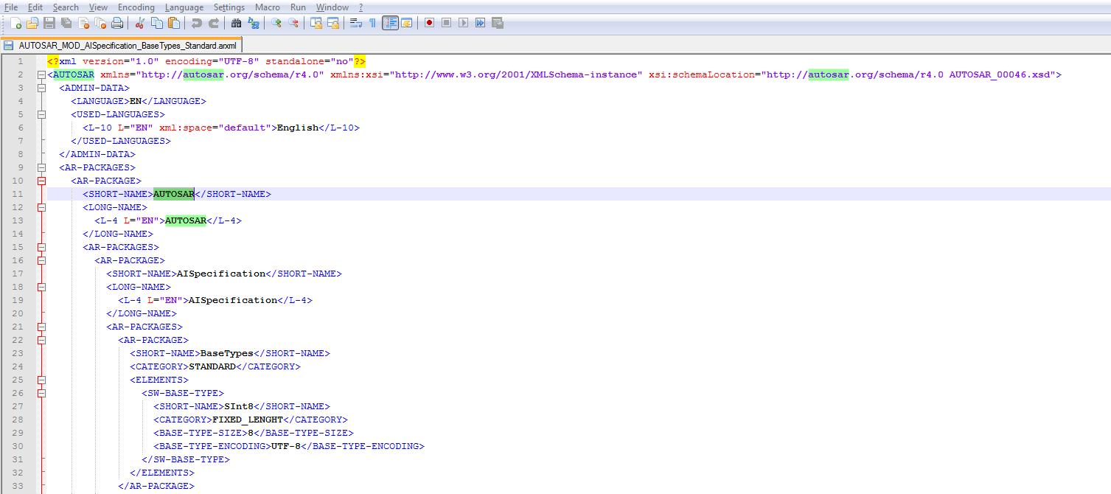The image size is (1111, 494).
Task: Collapse the LONG-NAME fold on line 18
Action: pos(41,287)
